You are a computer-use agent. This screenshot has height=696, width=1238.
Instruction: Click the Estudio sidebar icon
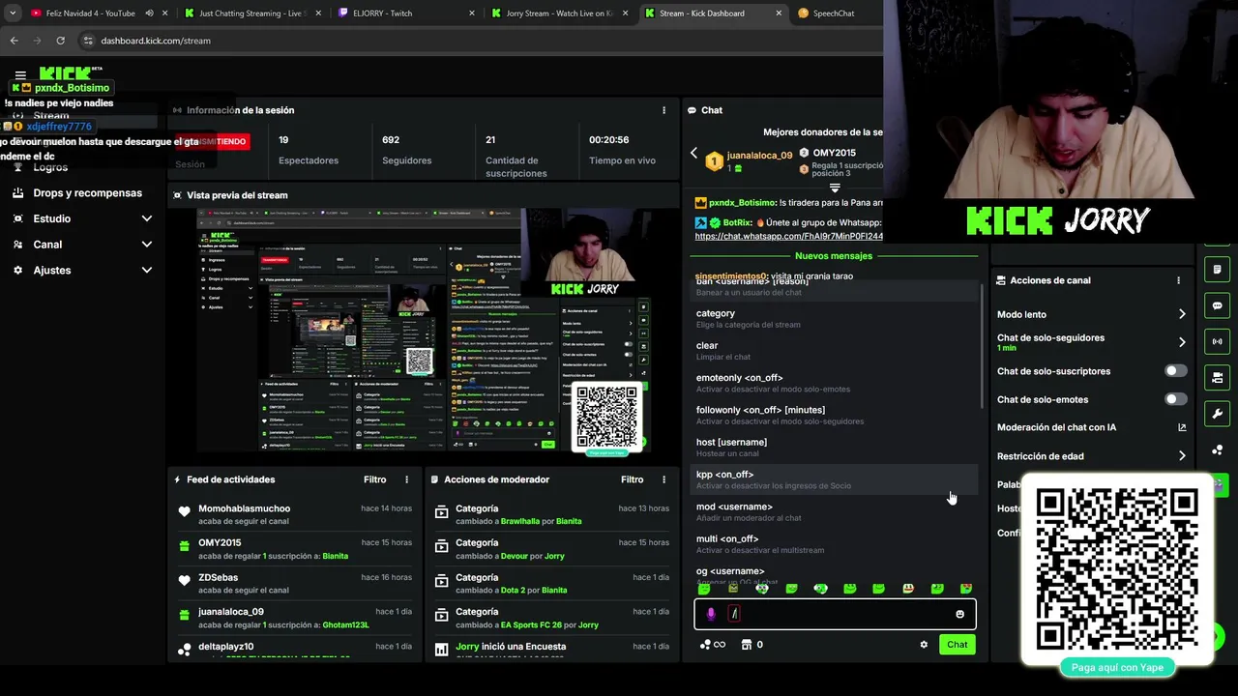[x=17, y=218]
